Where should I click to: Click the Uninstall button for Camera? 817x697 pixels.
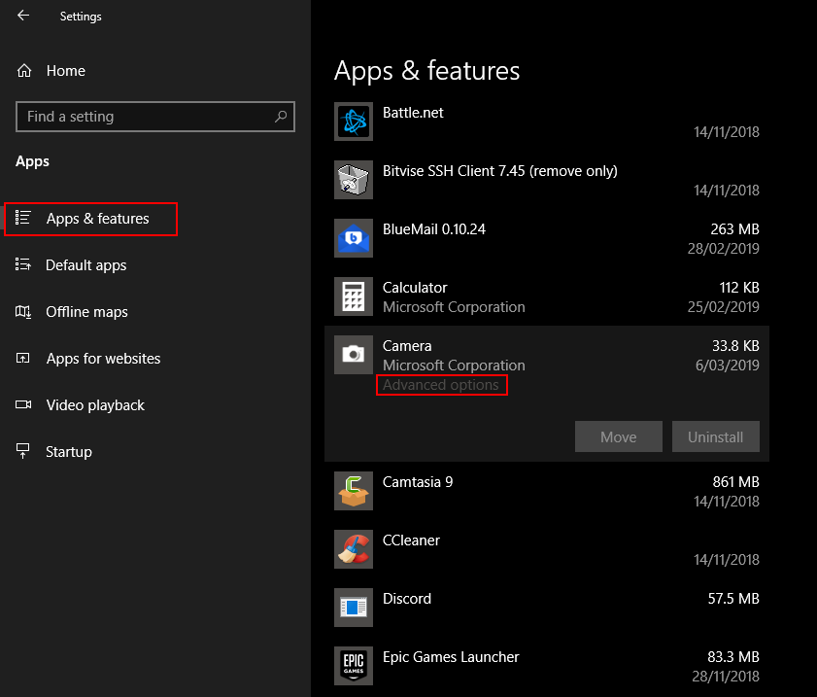tap(715, 436)
